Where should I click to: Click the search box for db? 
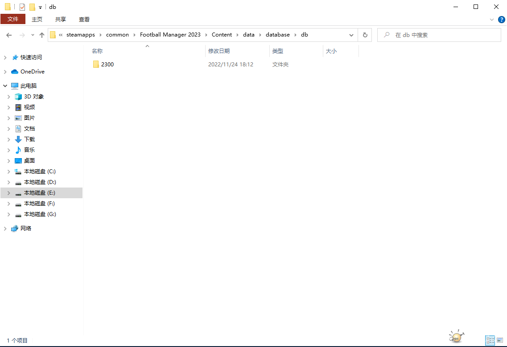(x=441, y=35)
